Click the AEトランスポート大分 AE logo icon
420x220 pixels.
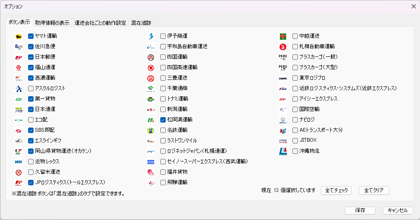(x=283, y=130)
